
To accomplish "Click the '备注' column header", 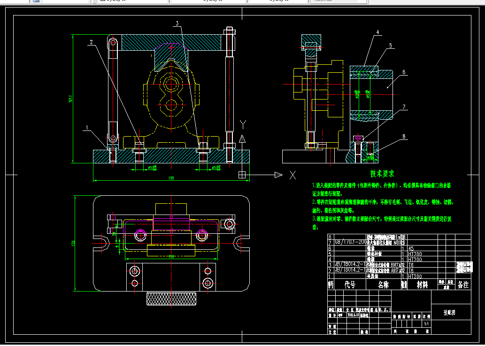I will [463, 285].
